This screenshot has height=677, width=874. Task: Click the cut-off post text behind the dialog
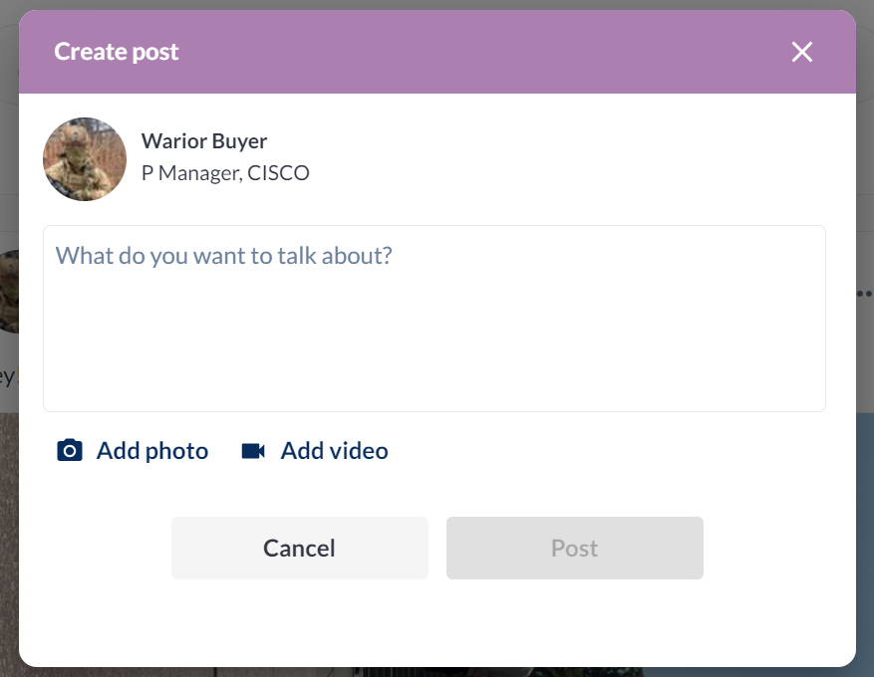pos(8,376)
